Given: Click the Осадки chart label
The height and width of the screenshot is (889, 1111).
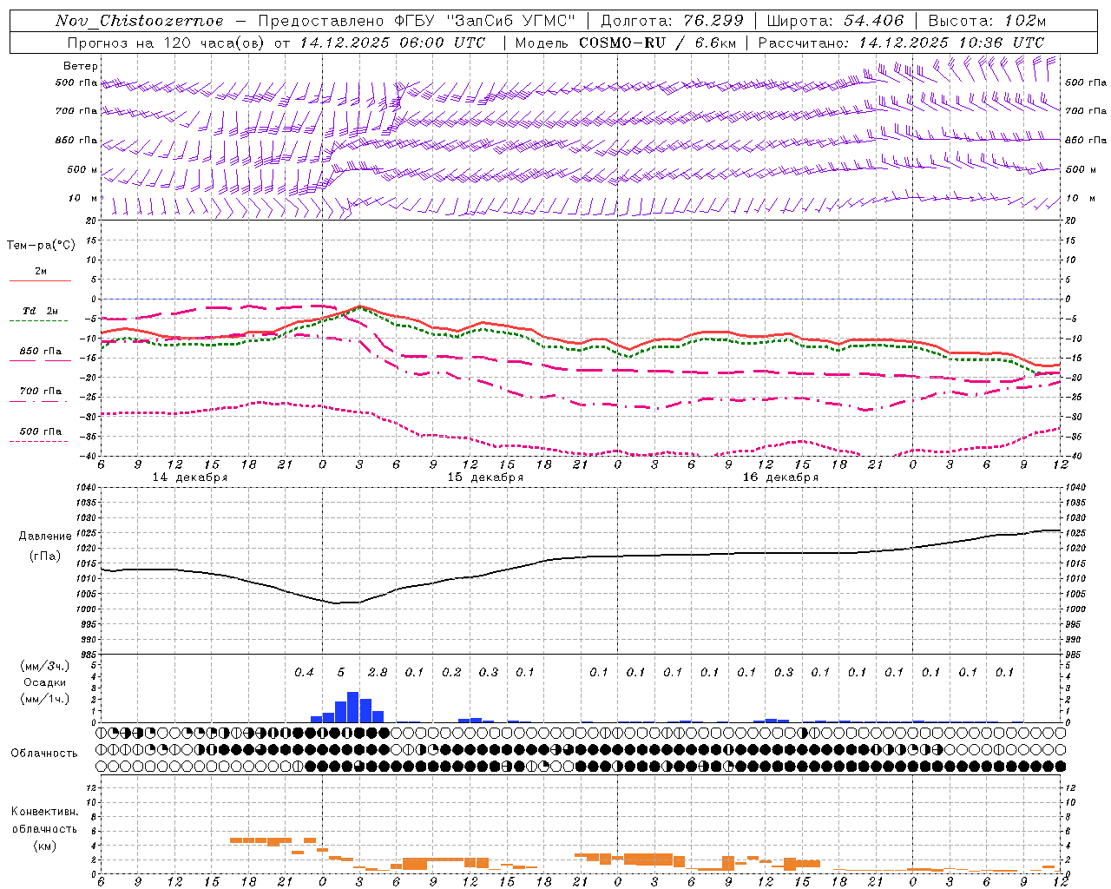Looking at the screenshot, I should point(44,682).
